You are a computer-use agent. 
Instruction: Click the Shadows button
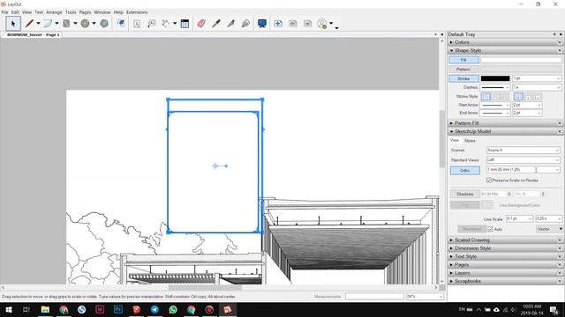[465, 194]
